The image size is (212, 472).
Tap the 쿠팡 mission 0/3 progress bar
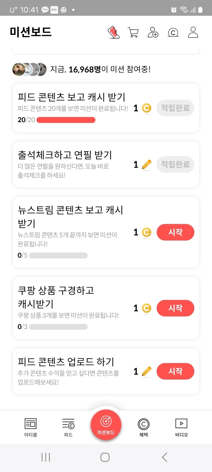click(x=58, y=327)
